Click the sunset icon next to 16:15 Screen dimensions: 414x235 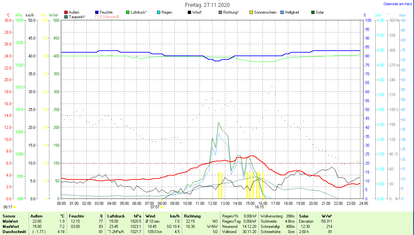point(266,207)
